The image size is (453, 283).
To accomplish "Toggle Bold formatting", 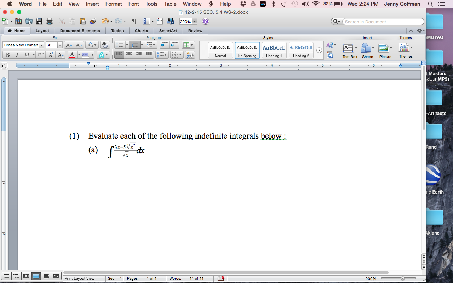I will pos(7,55).
